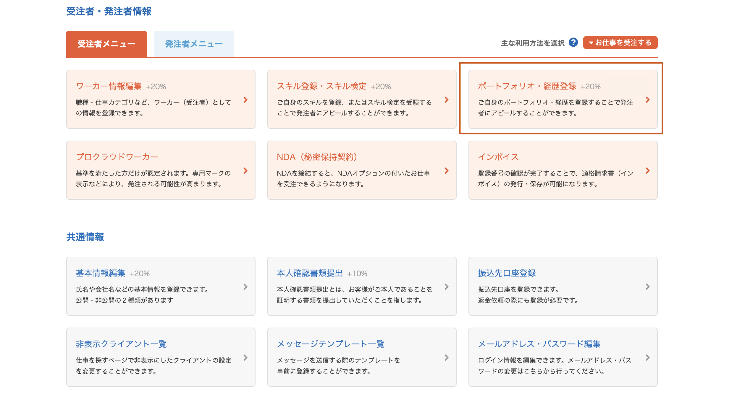Click the chevron on the インボイス card
The image size is (750, 397).
647,170
